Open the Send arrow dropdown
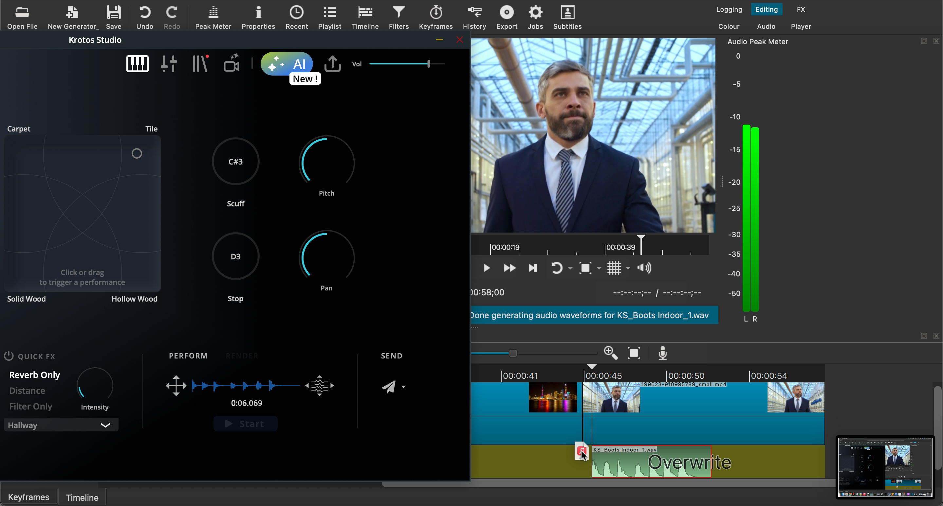Screen dimensions: 943x506 click(x=403, y=387)
